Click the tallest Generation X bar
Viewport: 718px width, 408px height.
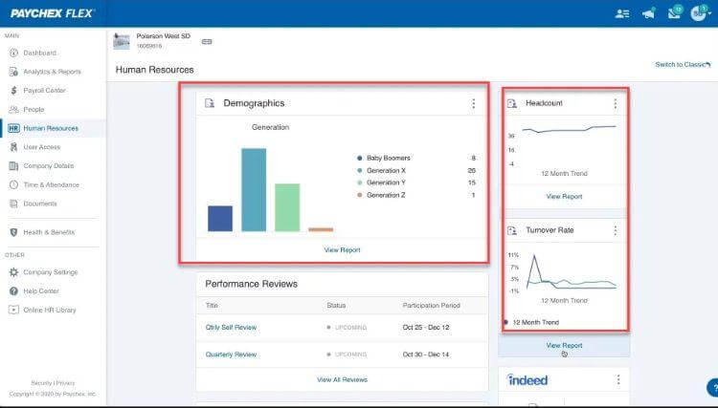coord(253,189)
